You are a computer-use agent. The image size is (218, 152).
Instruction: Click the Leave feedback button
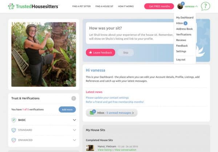click(101, 53)
